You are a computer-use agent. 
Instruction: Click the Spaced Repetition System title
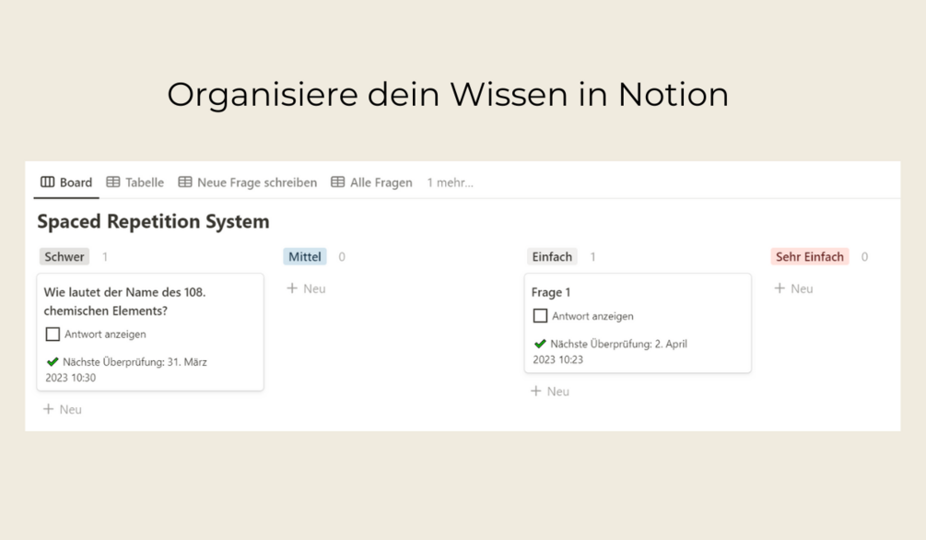pos(153,221)
